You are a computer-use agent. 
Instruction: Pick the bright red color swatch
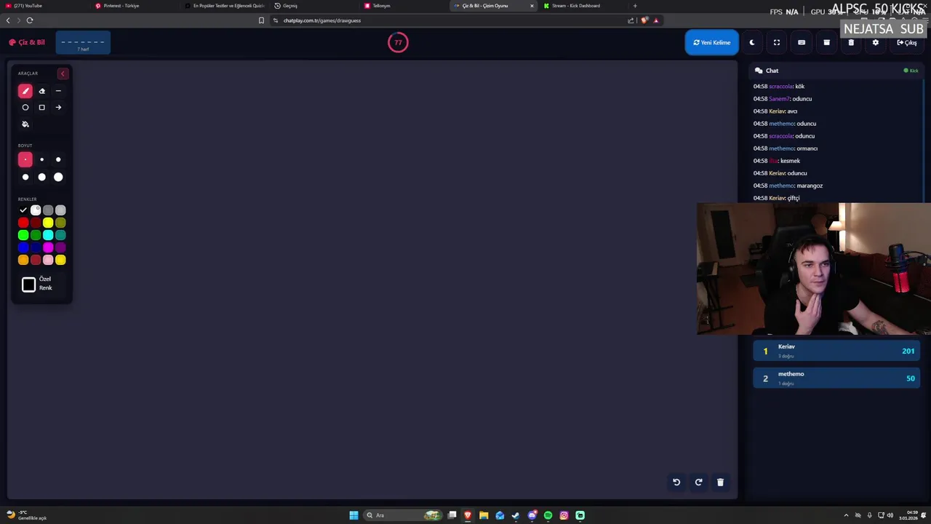coord(23,223)
